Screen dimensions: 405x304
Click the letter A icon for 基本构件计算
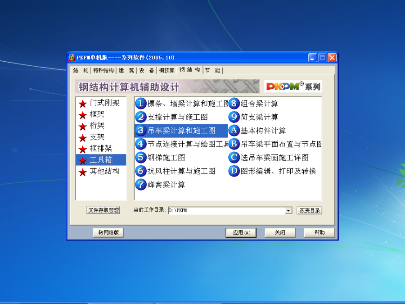[x=234, y=130]
